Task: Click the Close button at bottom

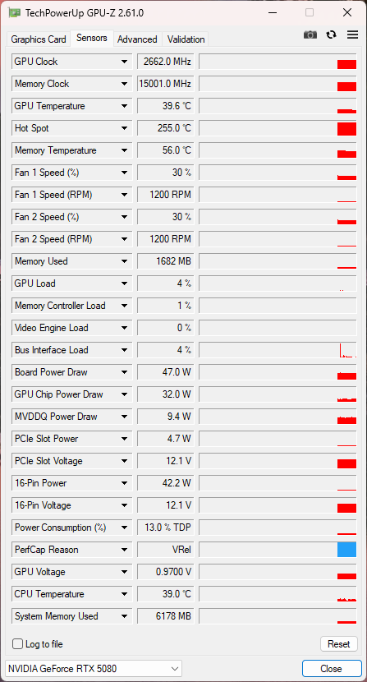Action: tap(332, 669)
